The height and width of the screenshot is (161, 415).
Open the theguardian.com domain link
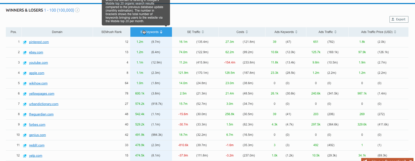pos(41,114)
